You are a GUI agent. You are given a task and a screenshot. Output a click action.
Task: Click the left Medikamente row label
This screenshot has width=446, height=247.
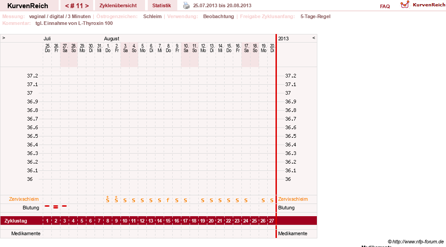point(26,233)
